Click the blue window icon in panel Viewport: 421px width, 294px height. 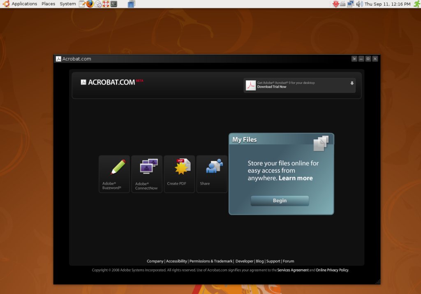click(x=131, y=4)
